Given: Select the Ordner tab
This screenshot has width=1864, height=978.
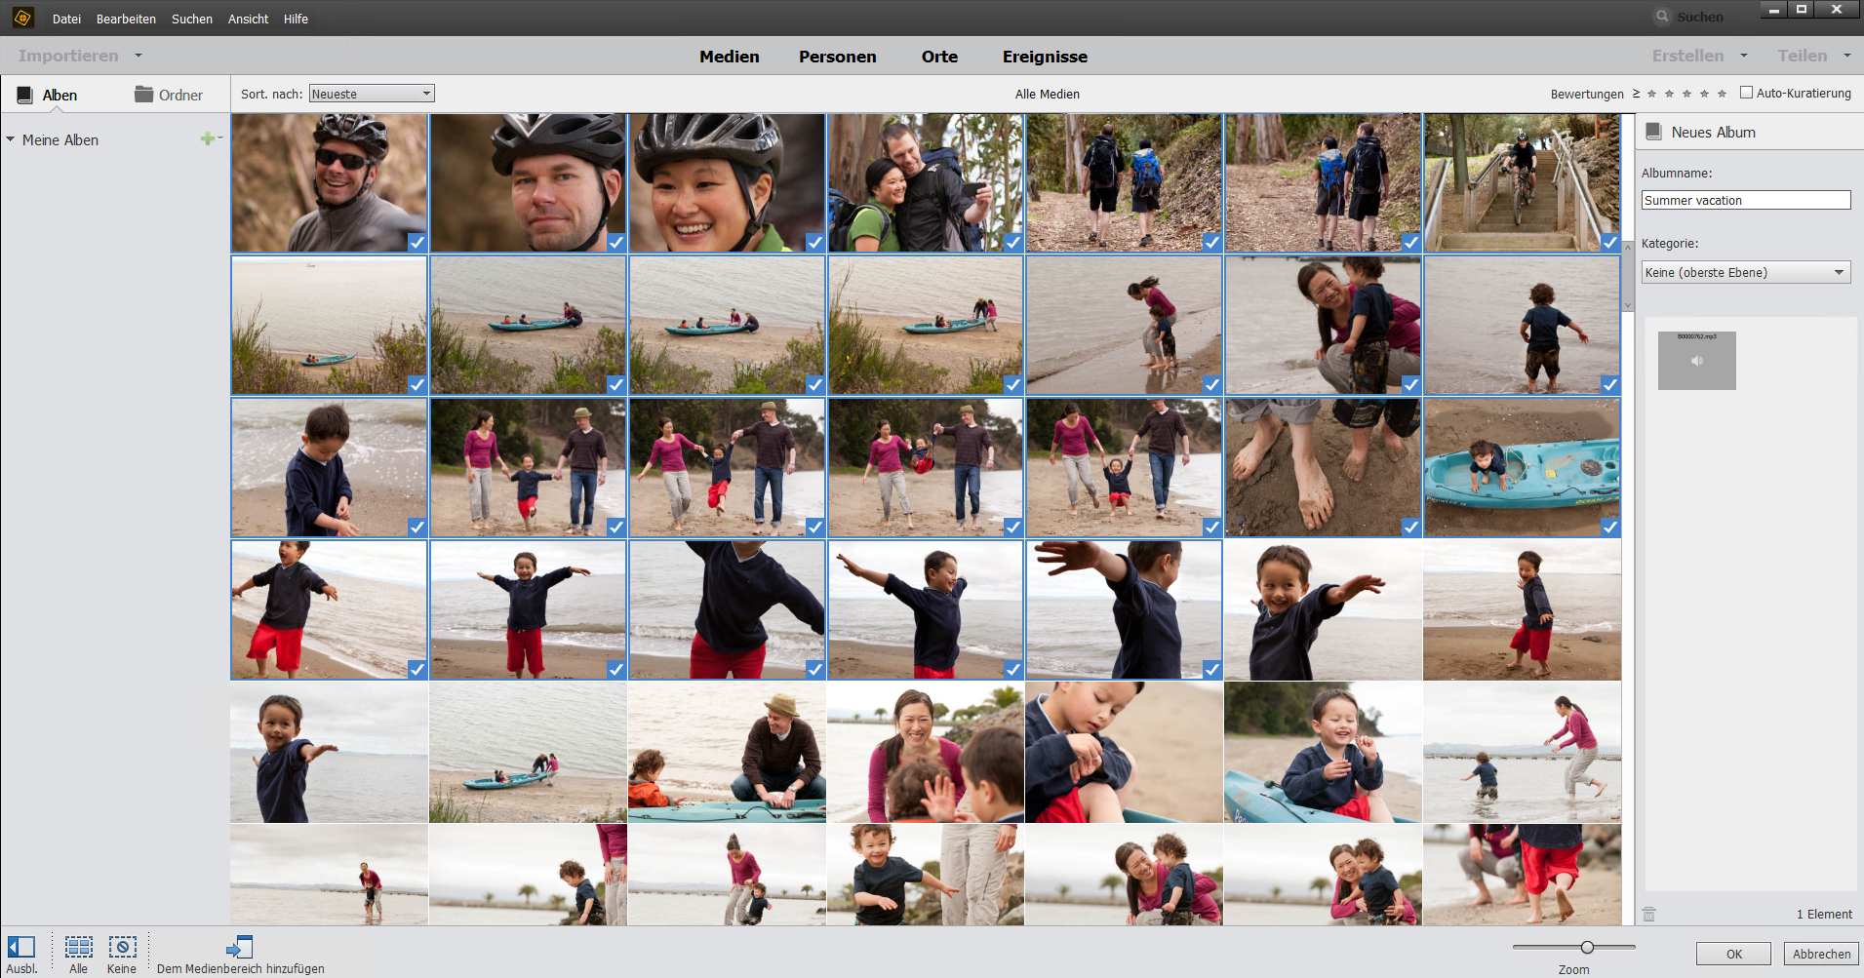Looking at the screenshot, I should click(169, 95).
